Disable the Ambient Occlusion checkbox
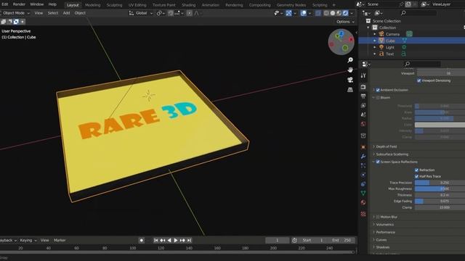Viewport: 465px width, 261px height. (x=378, y=90)
